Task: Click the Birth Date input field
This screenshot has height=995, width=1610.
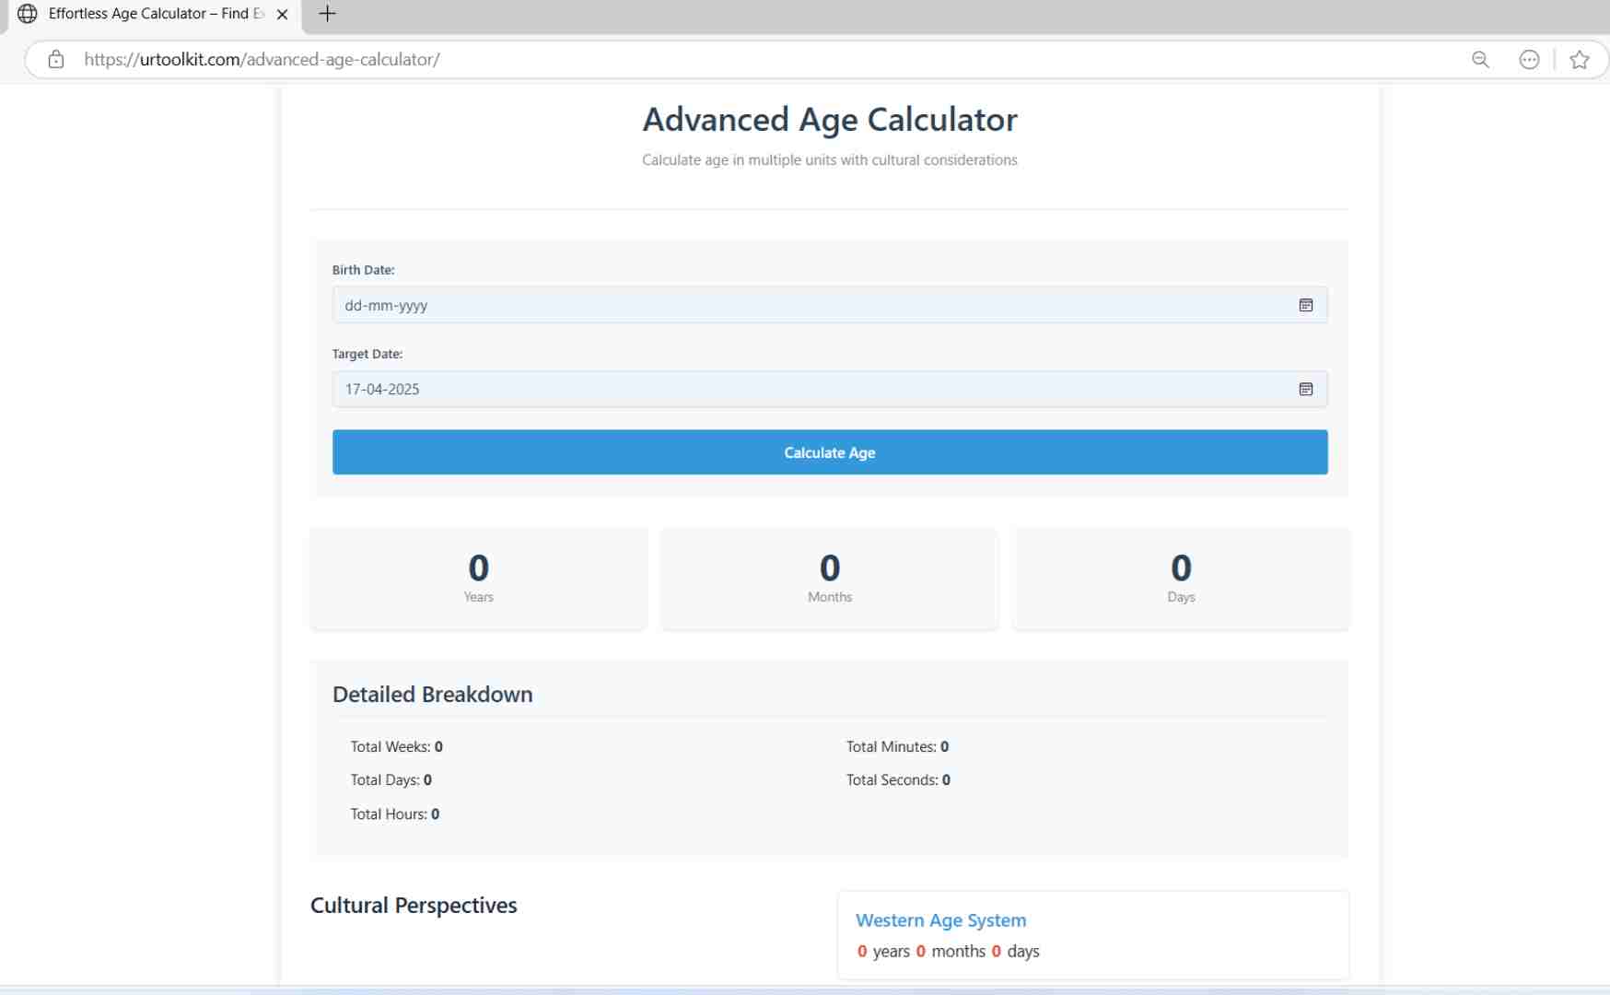Action: coord(811,305)
